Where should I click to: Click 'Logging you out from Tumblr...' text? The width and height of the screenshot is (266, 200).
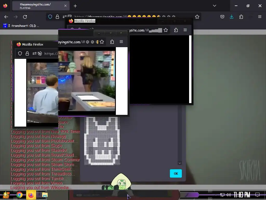coord(39,179)
